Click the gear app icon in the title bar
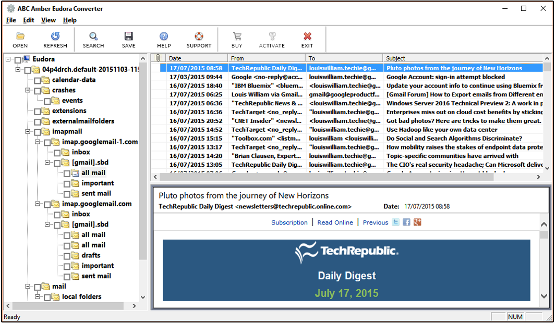Image resolution: width=556 pixels, height=323 pixels. tap(11, 8)
